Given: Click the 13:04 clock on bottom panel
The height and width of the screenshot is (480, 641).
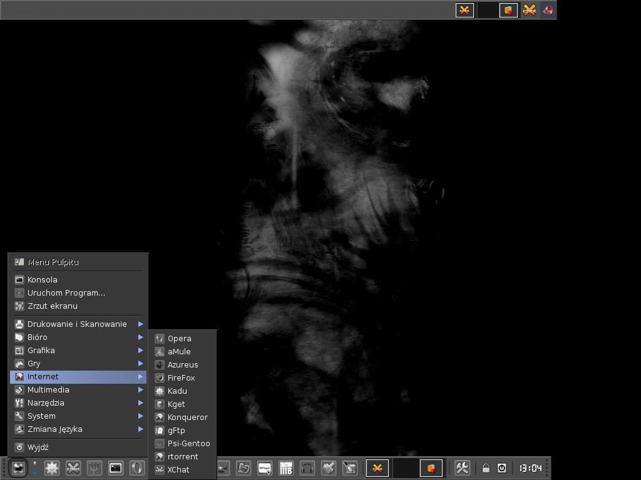Looking at the screenshot, I should pyautogui.click(x=531, y=468).
